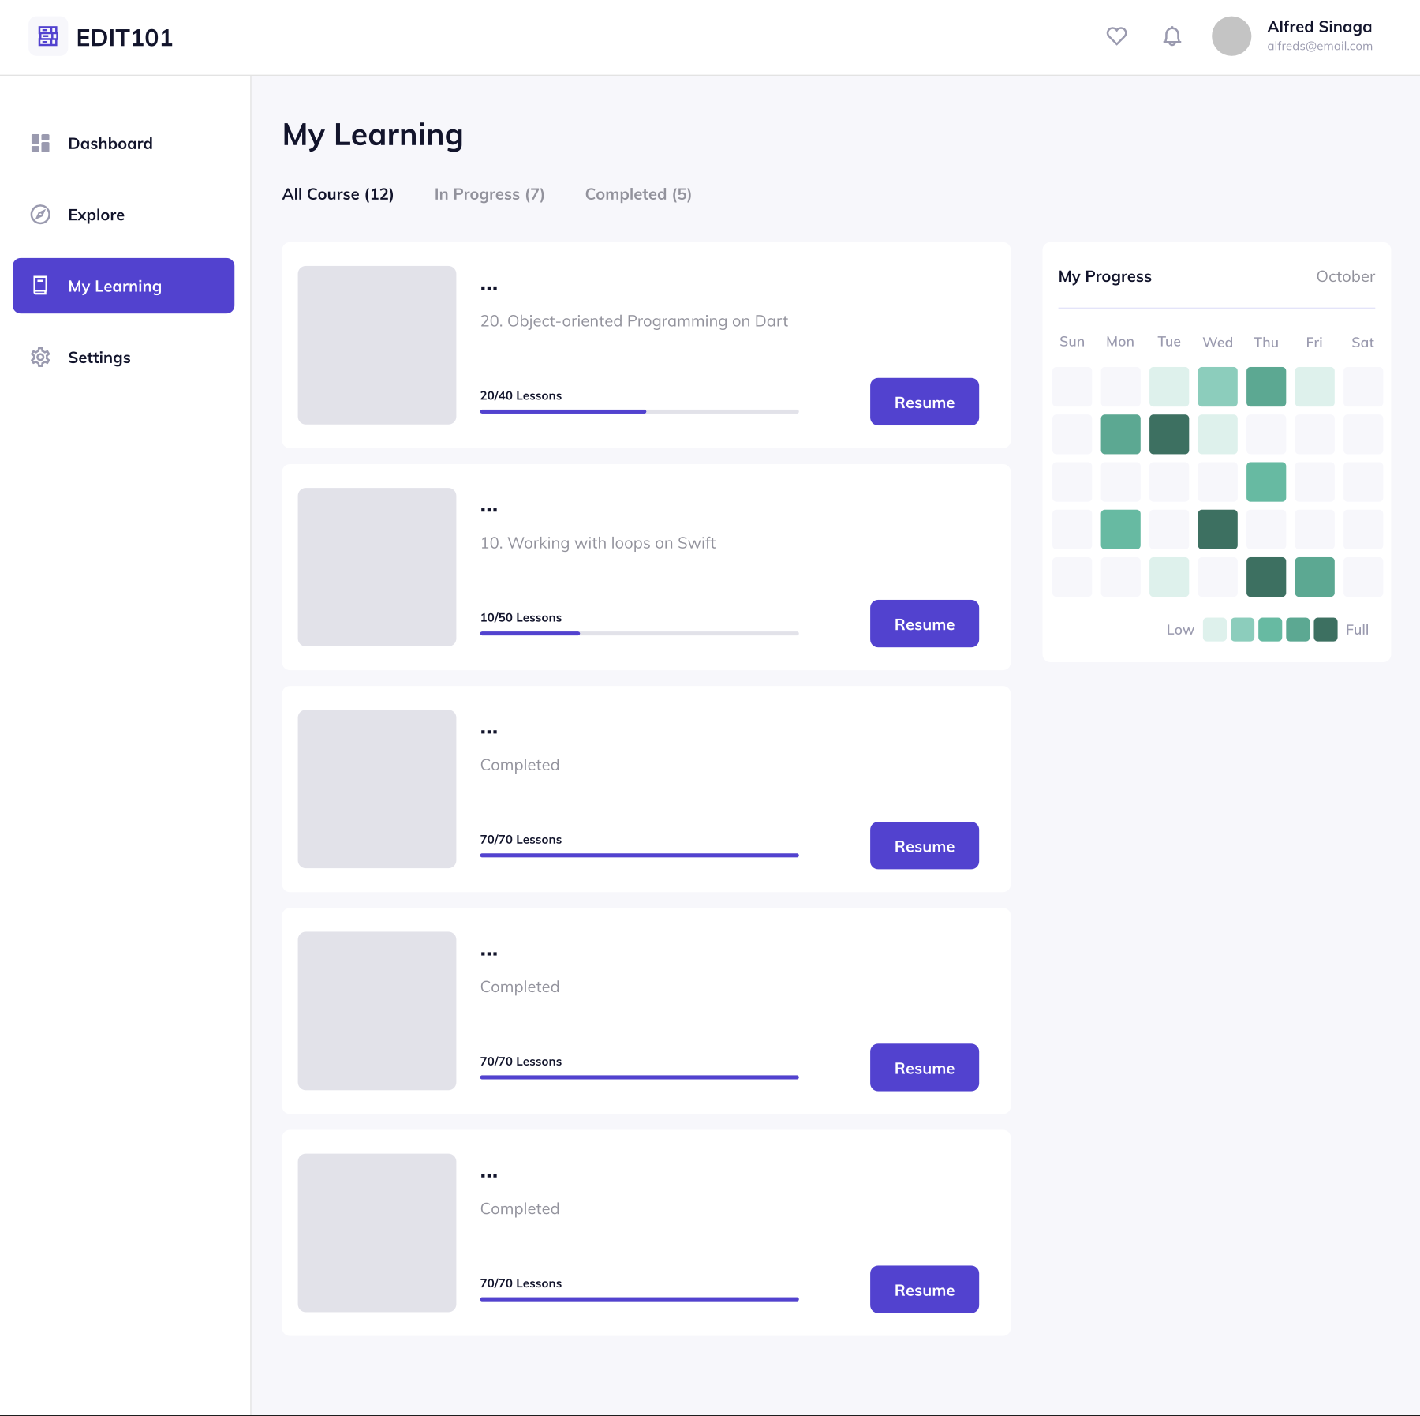Expand the October month selector
This screenshot has height=1416, width=1420.
click(x=1345, y=276)
